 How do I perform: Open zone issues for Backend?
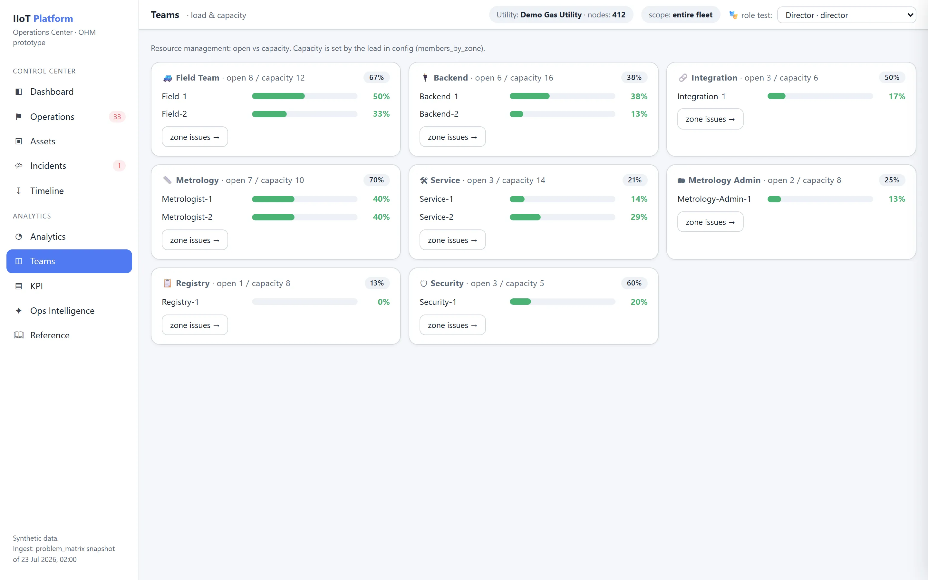pos(452,137)
